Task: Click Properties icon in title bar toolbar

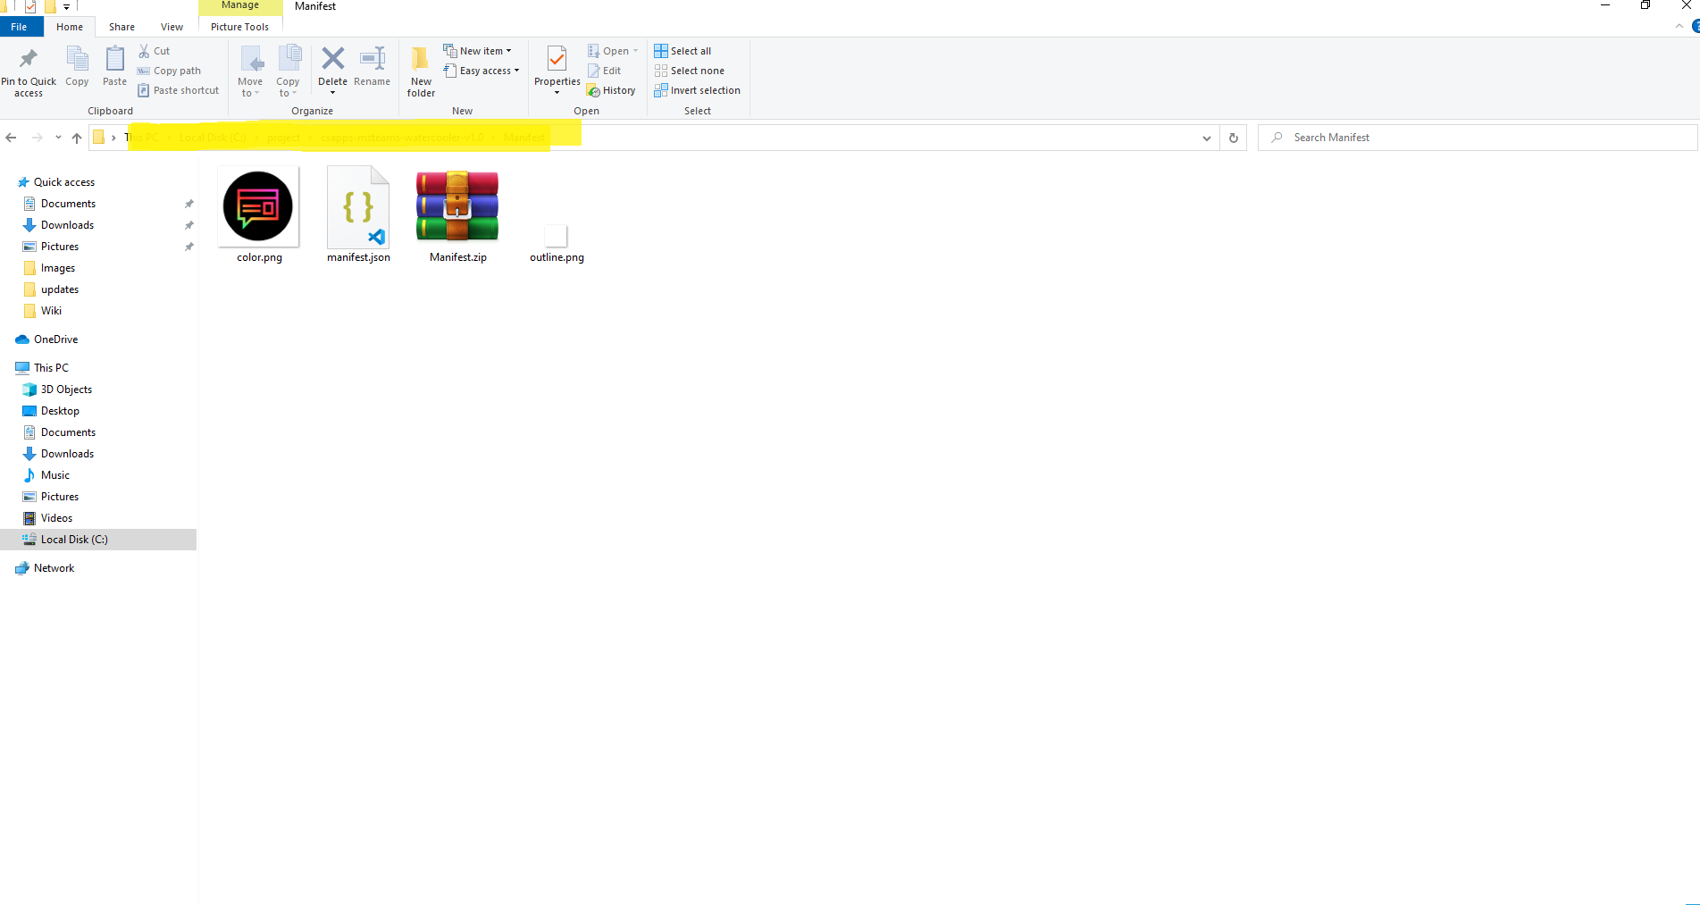Action: 30,6
